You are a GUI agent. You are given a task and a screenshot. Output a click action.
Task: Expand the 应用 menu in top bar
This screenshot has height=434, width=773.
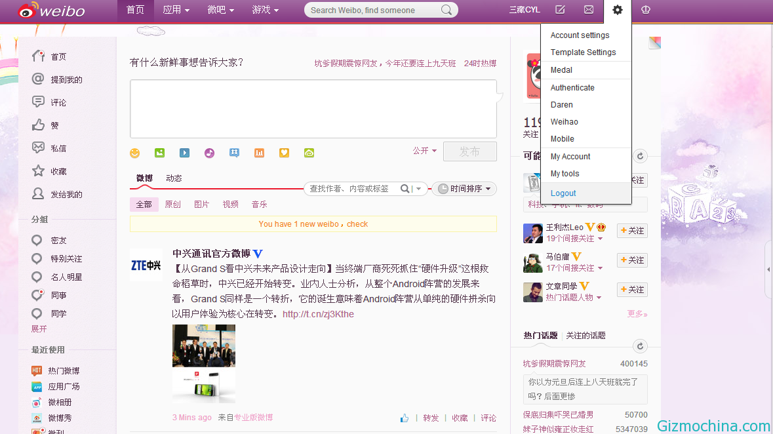(x=176, y=10)
